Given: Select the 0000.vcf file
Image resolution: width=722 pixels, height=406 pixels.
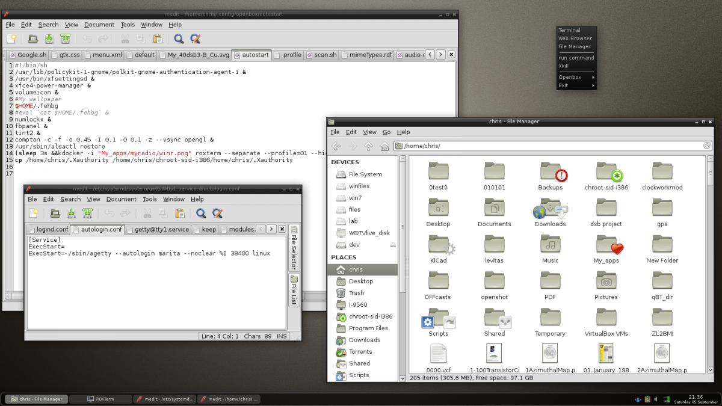Looking at the screenshot, I should (x=438, y=359).
